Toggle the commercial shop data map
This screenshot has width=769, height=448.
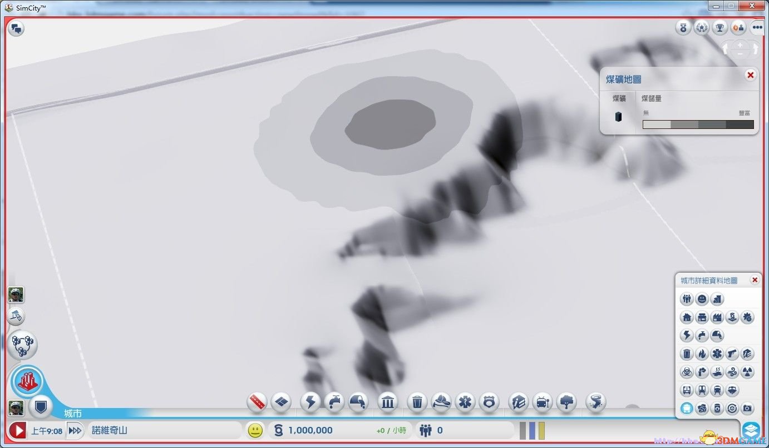(702, 317)
